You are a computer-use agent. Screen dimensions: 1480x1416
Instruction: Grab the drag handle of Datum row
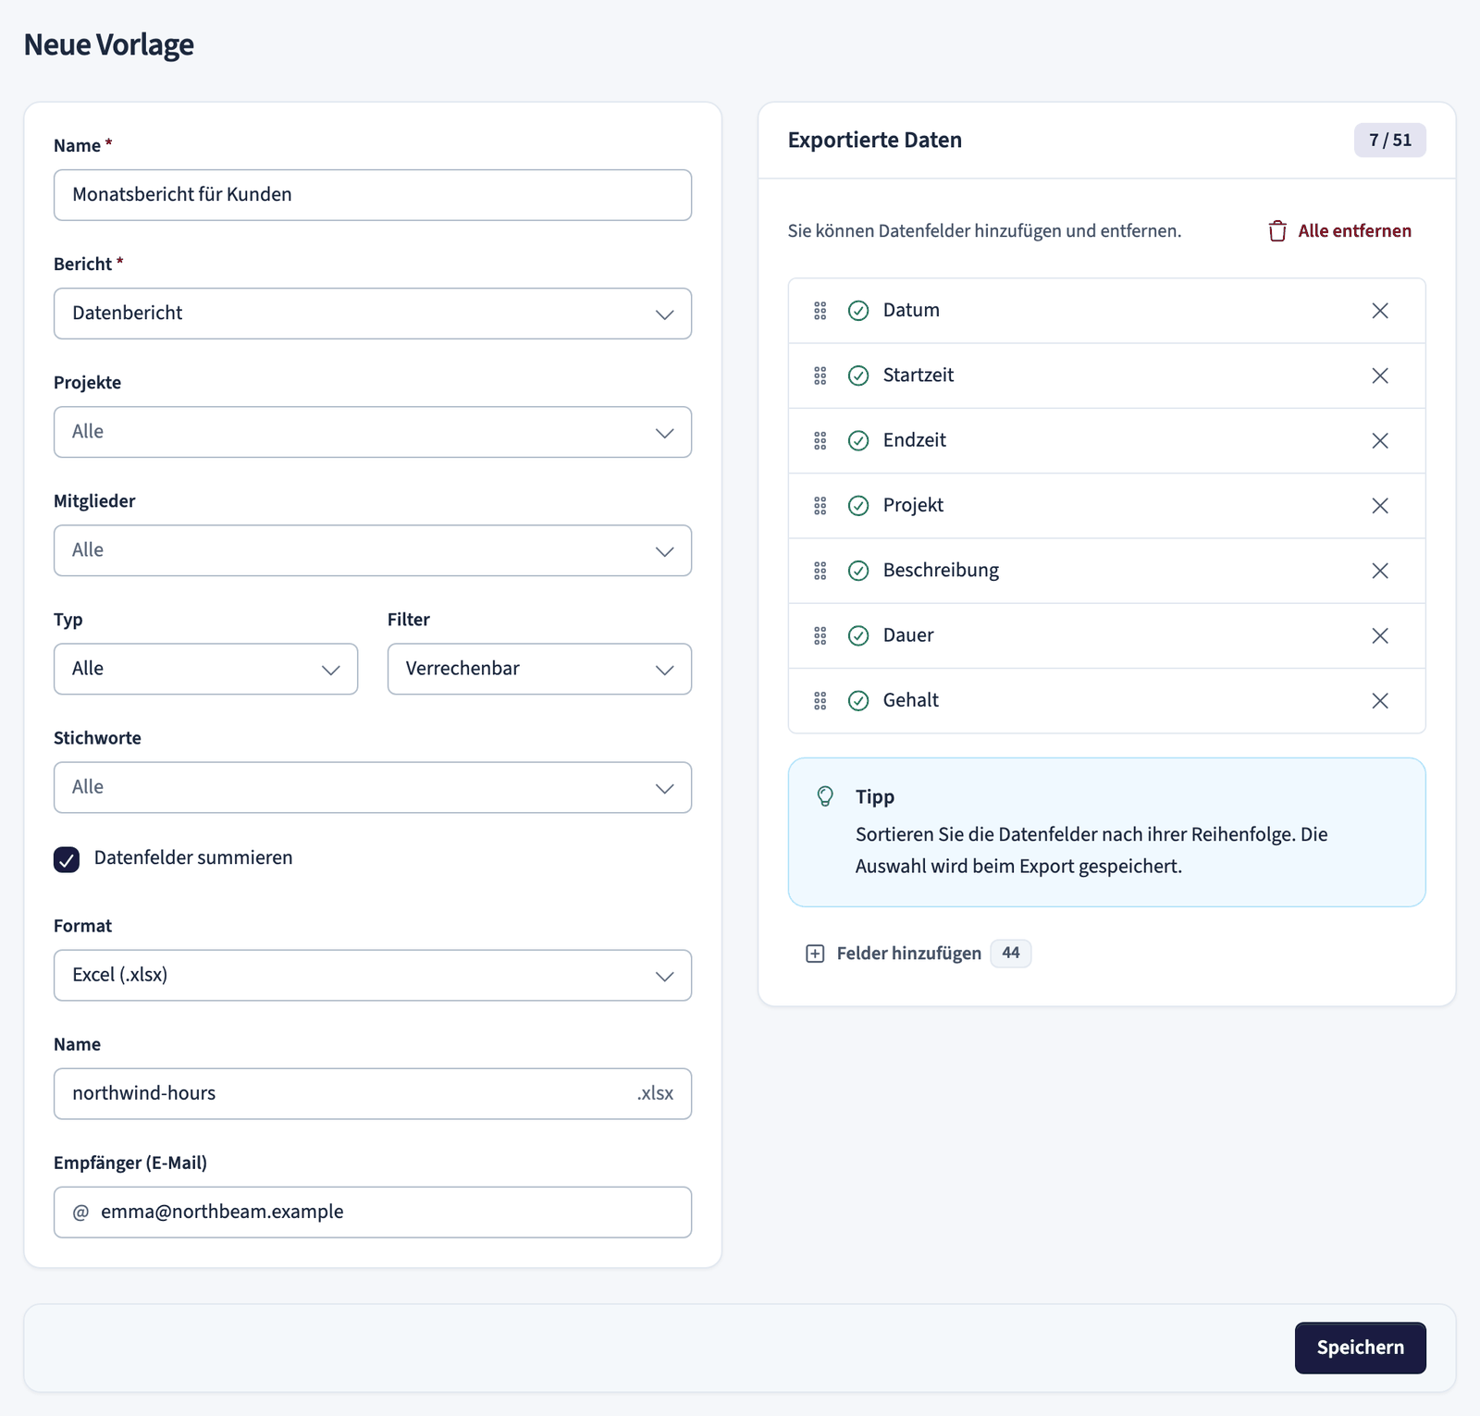tap(820, 311)
